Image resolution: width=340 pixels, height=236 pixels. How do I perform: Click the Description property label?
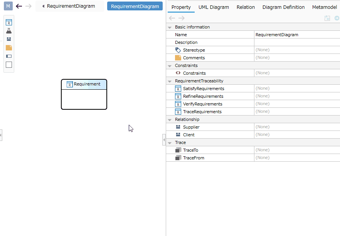(186, 42)
